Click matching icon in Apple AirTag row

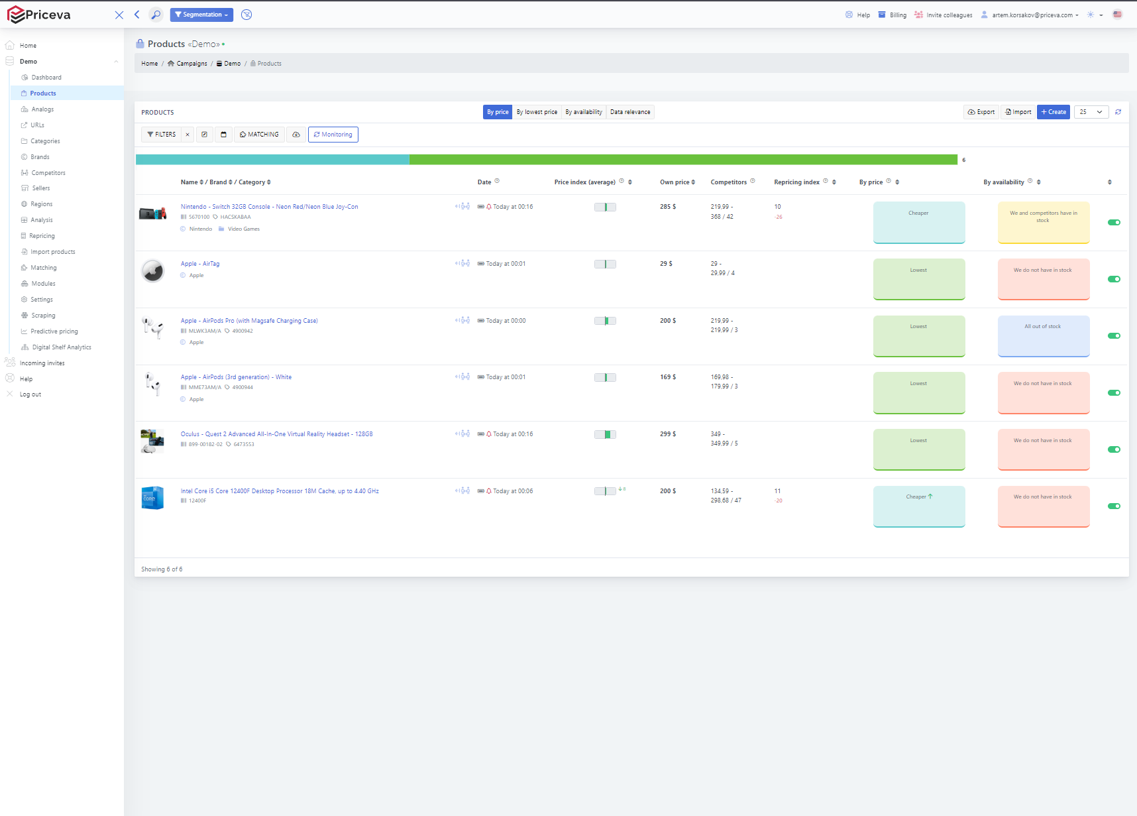coord(462,264)
